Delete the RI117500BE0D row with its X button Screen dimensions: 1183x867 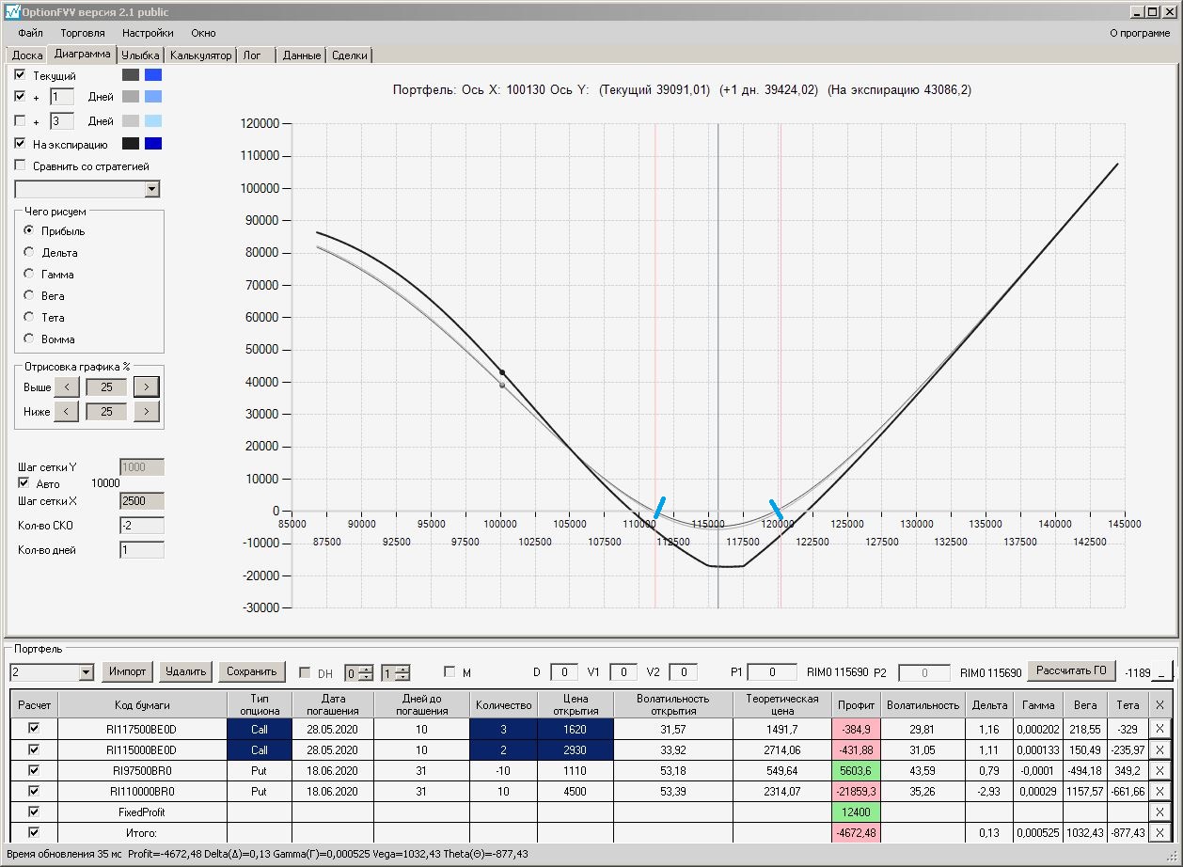point(1159,730)
